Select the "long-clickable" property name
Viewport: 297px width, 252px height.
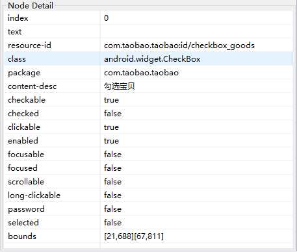click(x=34, y=195)
